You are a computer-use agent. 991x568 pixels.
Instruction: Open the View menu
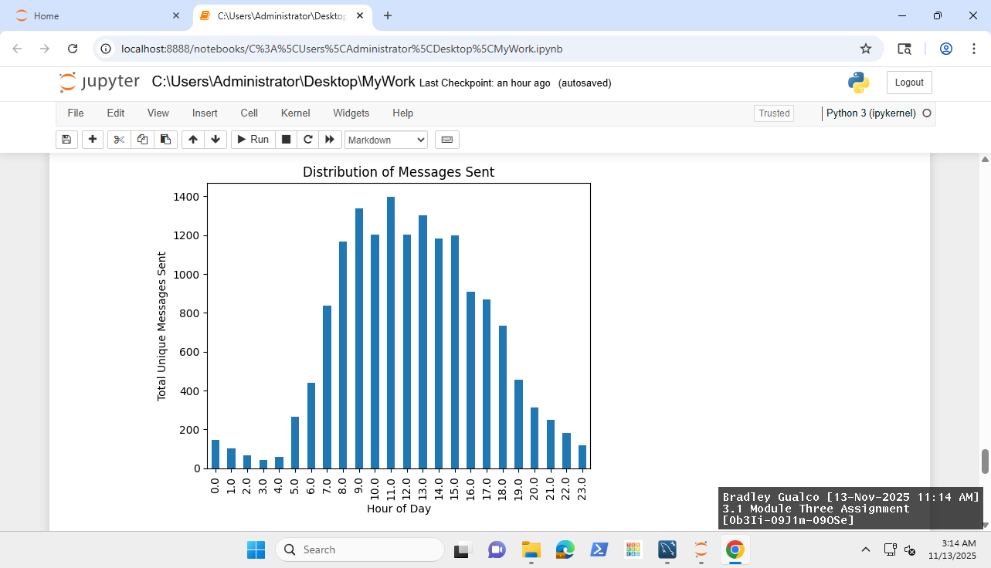(158, 113)
